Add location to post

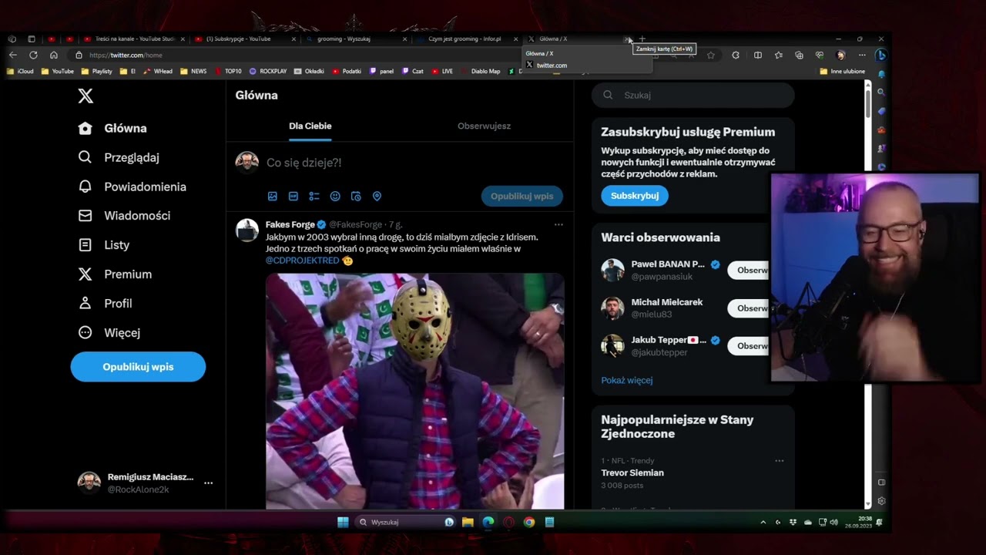377,197
